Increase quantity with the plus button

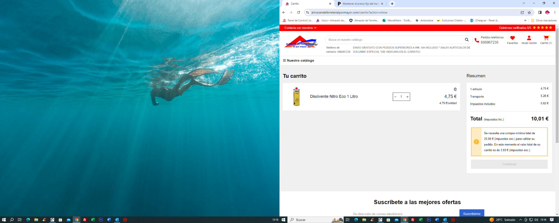click(407, 97)
